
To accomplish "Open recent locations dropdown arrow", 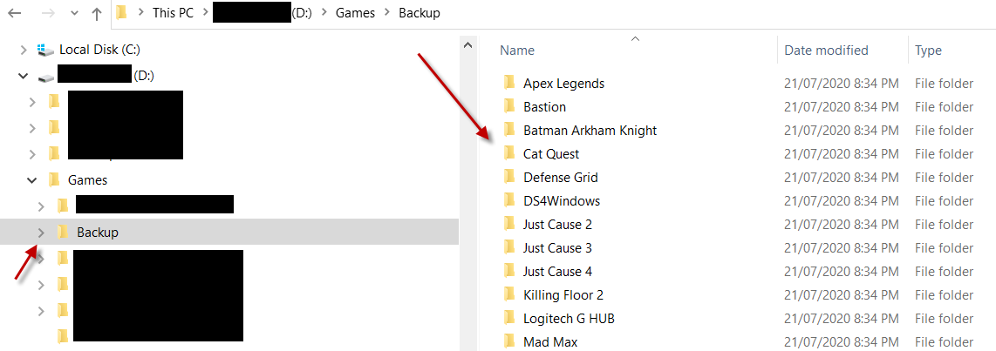I will 74,14.
